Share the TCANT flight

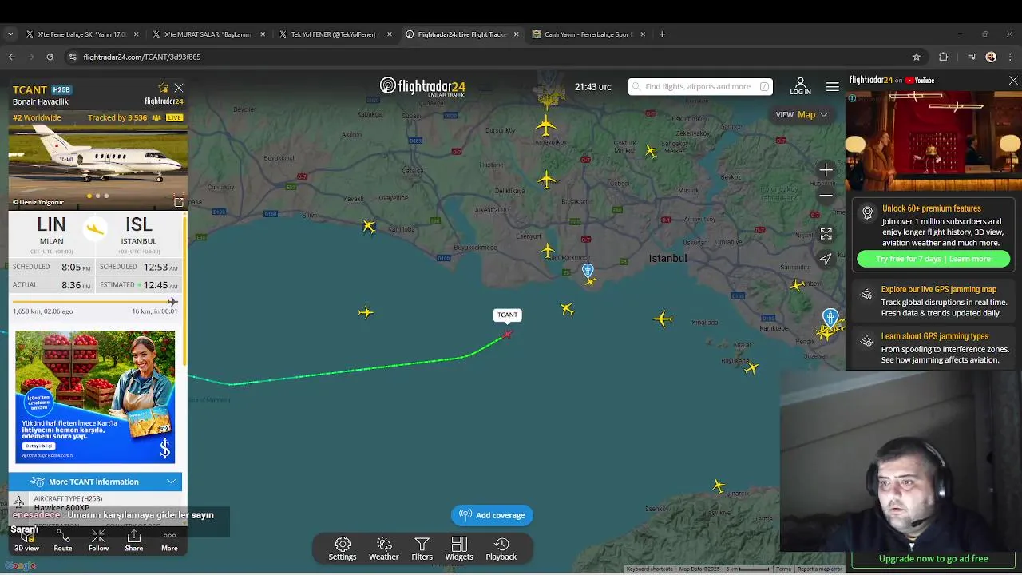pos(134,541)
